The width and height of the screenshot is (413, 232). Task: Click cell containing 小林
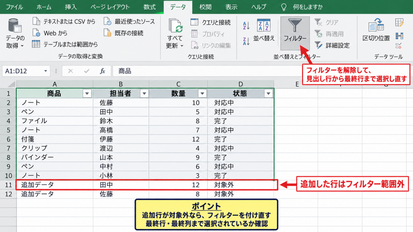point(121,176)
